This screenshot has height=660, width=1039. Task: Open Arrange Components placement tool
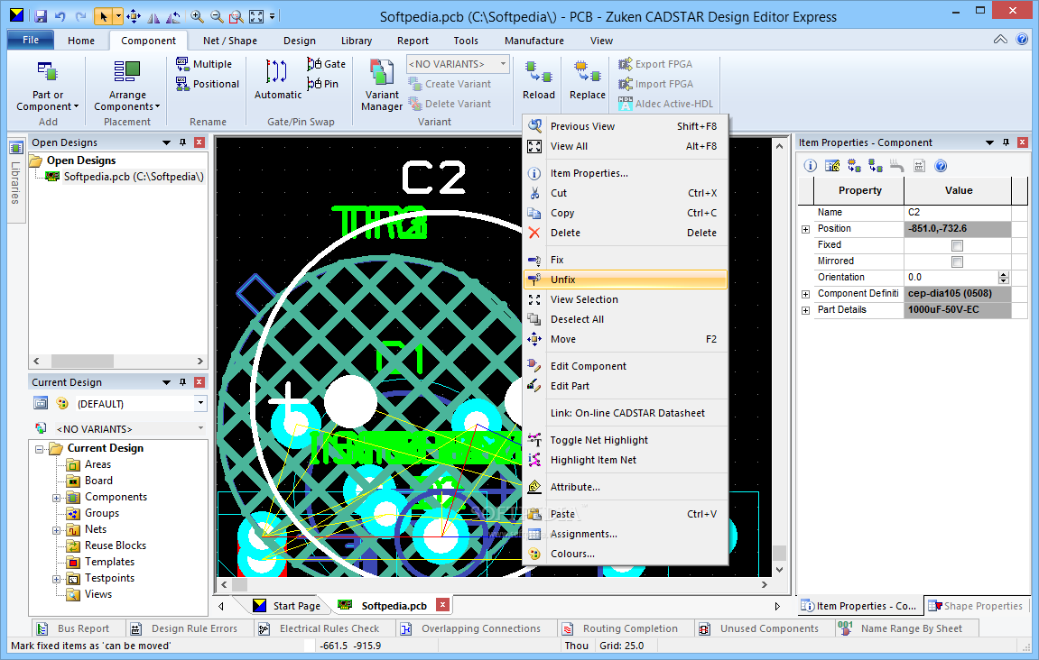[x=127, y=86]
